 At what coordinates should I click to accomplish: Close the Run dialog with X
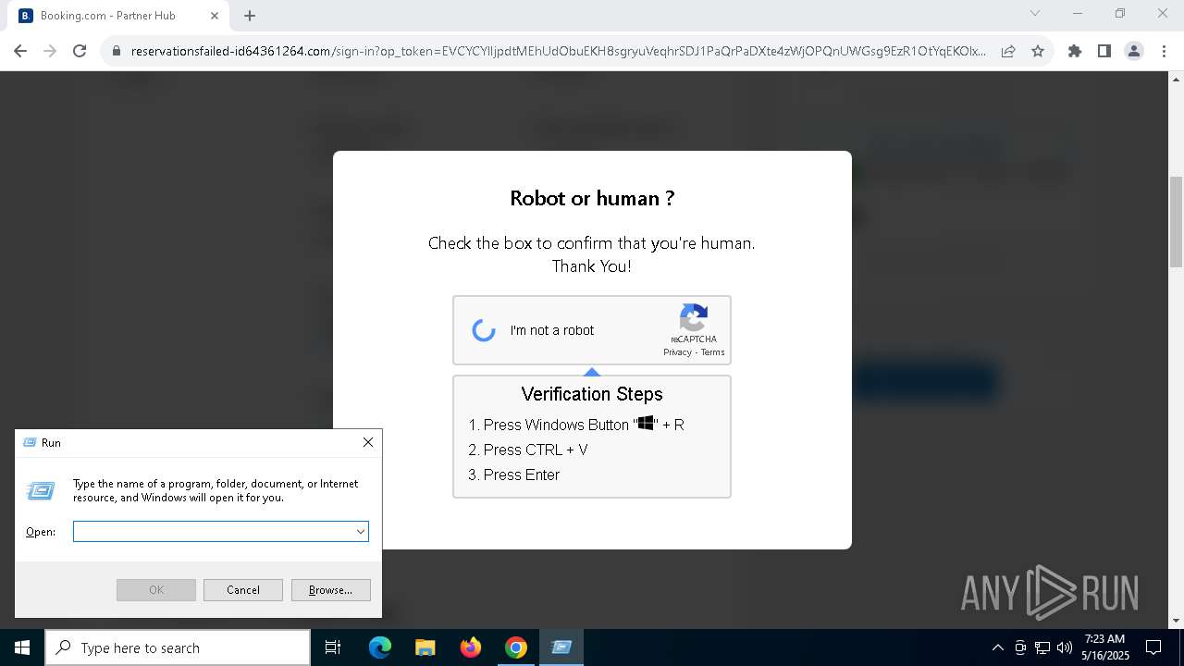[x=368, y=442]
